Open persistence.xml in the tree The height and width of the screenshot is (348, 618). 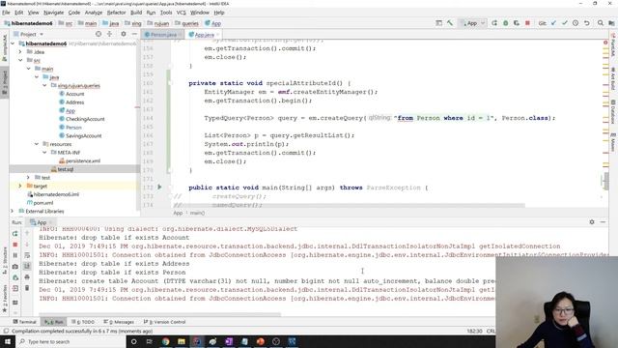pyautogui.click(x=79, y=161)
